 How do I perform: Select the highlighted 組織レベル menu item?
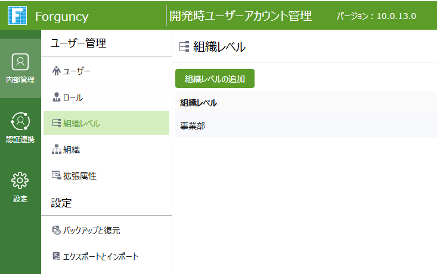pyautogui.click(x=106, y=124)
